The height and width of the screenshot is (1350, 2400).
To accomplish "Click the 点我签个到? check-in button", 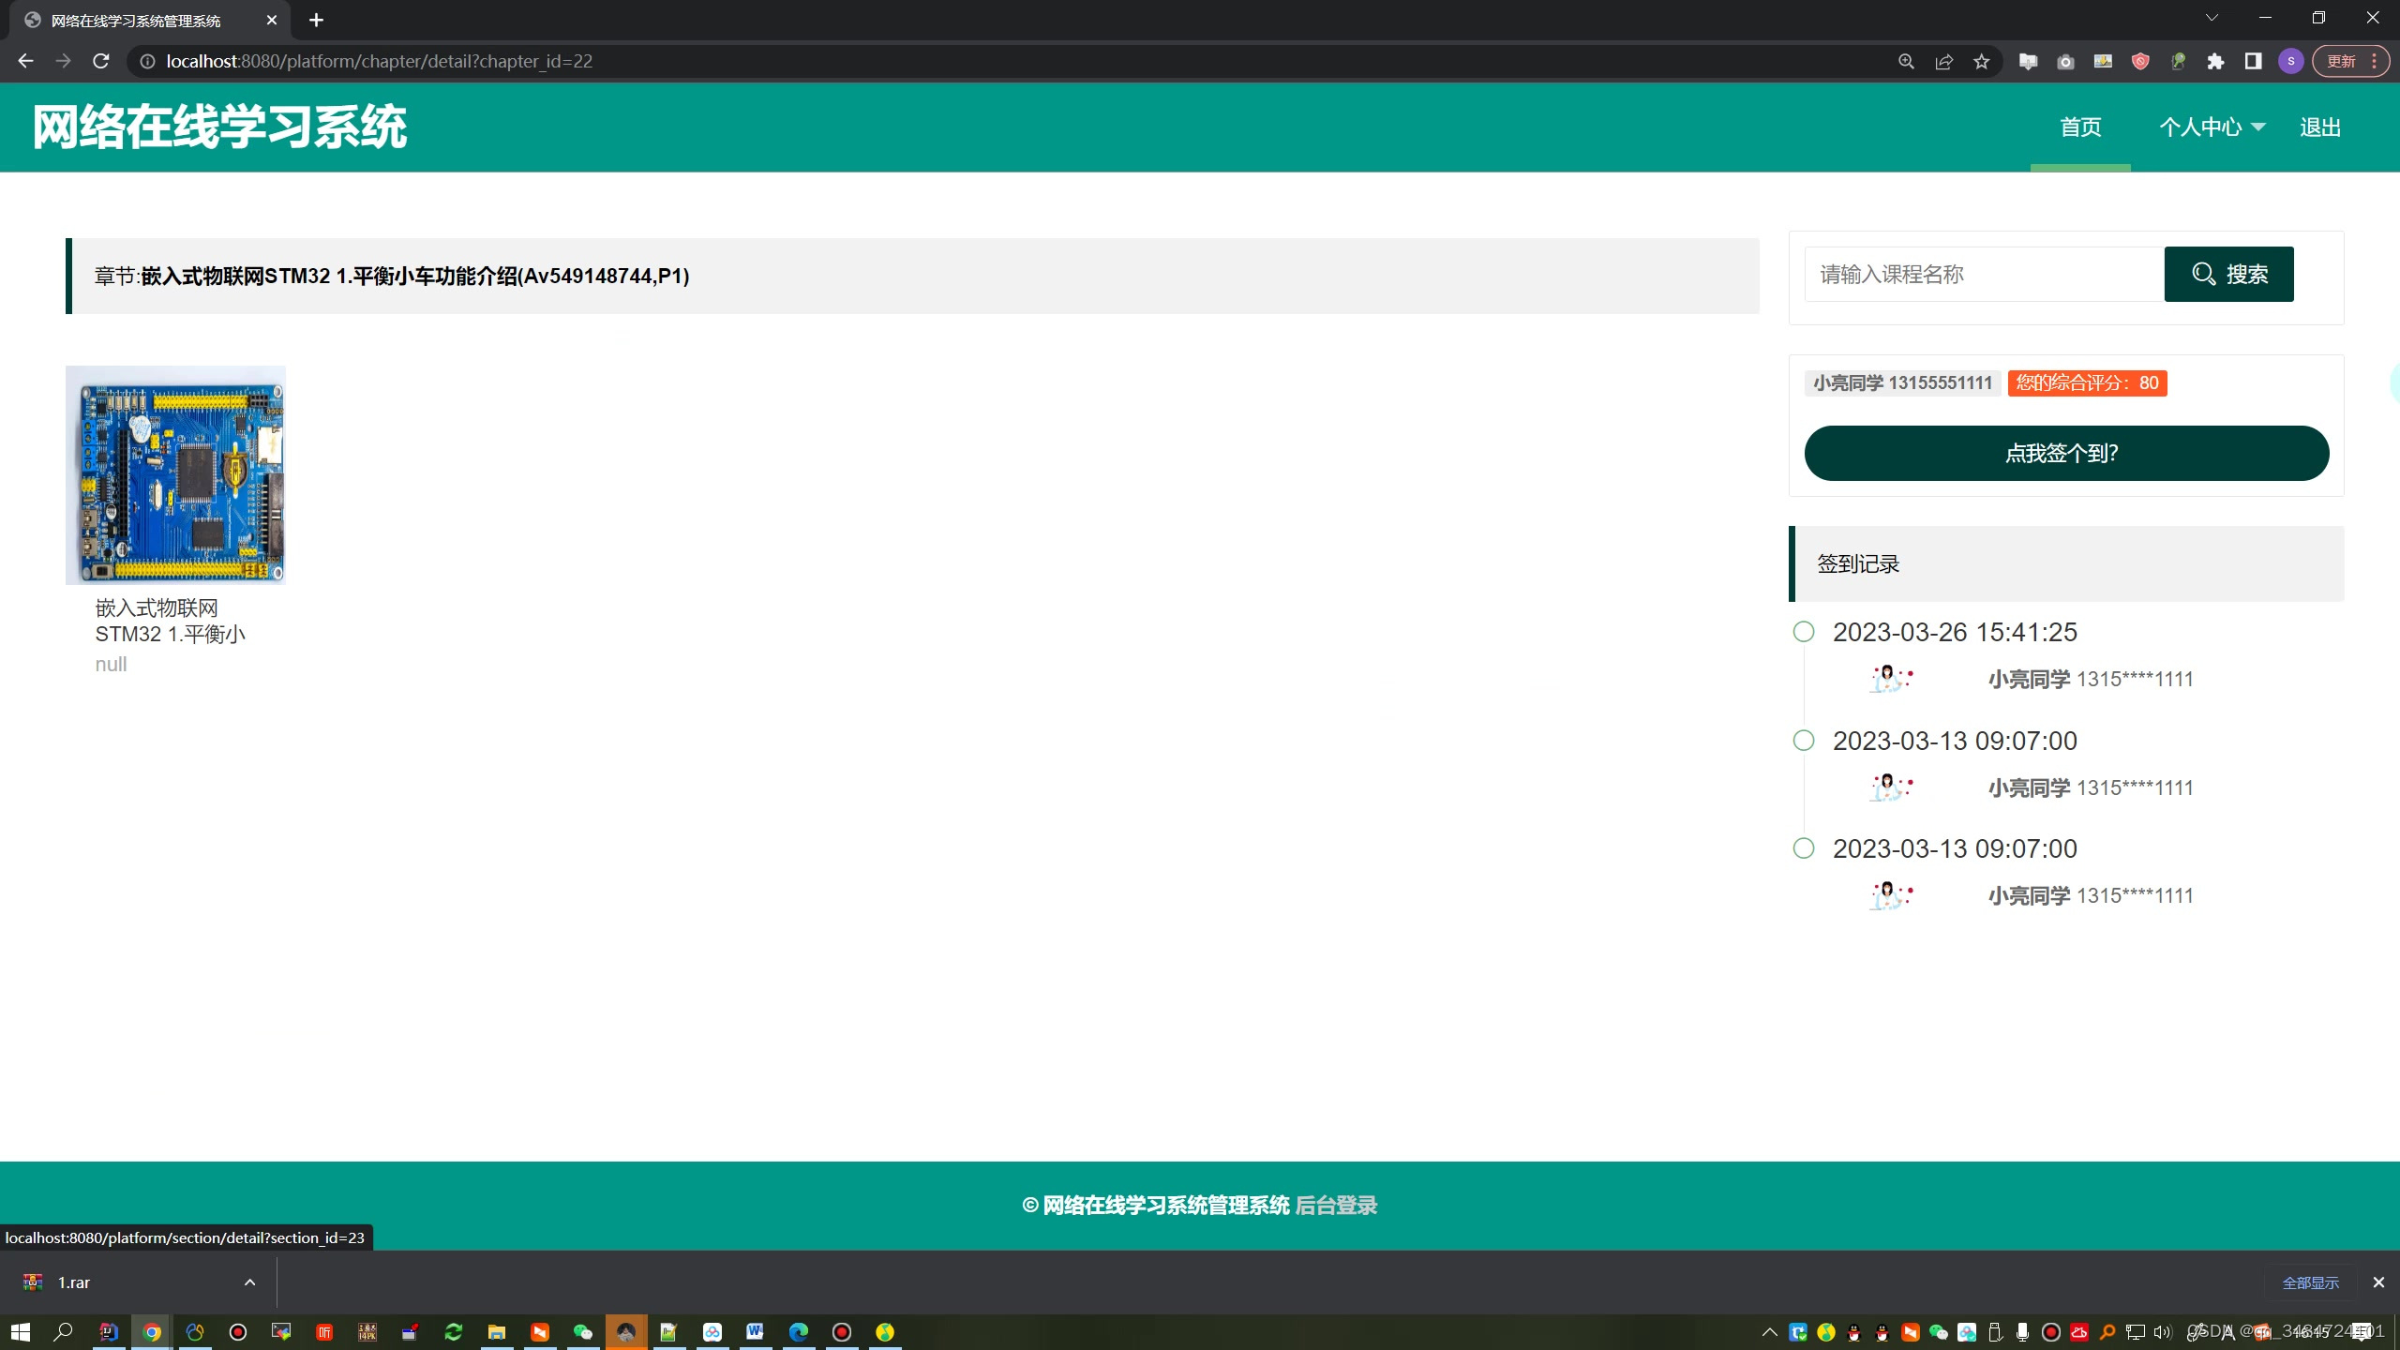I will (2066, 453).
